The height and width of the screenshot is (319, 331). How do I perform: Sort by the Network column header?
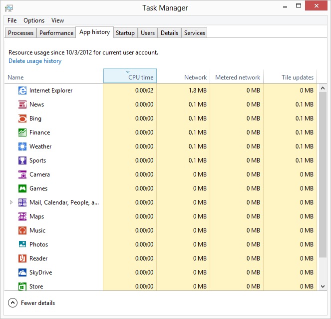183,77
